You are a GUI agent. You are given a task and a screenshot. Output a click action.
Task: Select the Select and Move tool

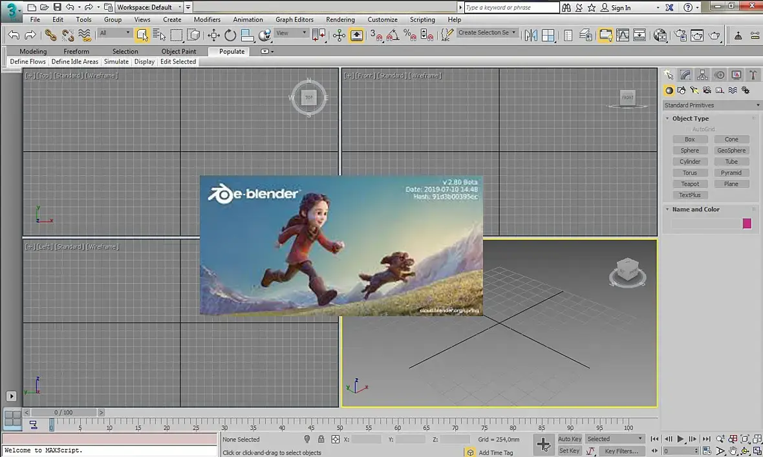tap(213, 35)
